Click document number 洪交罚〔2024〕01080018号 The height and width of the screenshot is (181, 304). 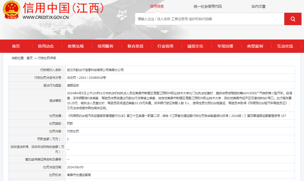[86, 78]
